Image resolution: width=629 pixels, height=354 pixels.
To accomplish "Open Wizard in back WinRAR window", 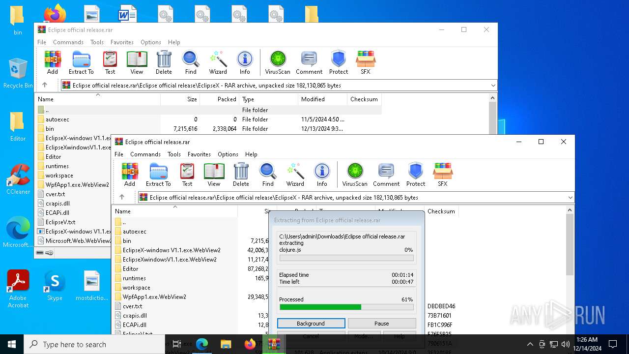I will click(x=218, y=63).
